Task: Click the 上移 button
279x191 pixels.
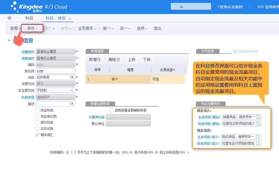Action: (x=132, y=60)
